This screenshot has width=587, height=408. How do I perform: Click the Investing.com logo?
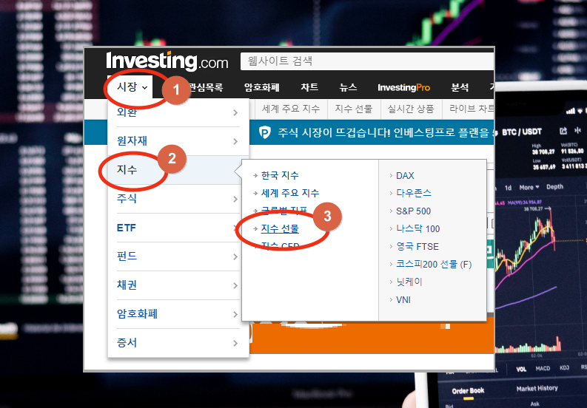[x=167, y=61]
